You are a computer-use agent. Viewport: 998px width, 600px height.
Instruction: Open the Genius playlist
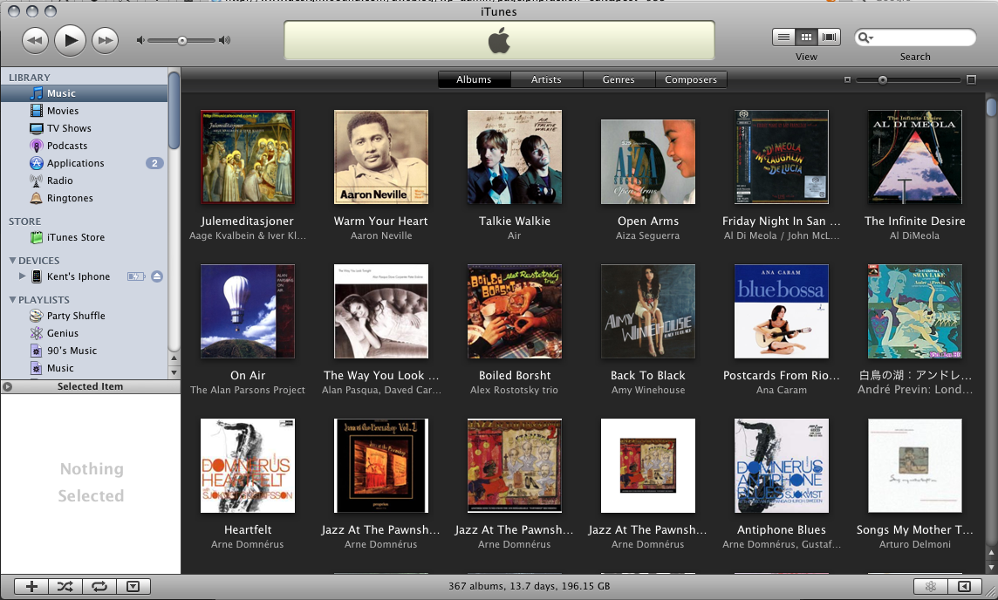point(84,333)
